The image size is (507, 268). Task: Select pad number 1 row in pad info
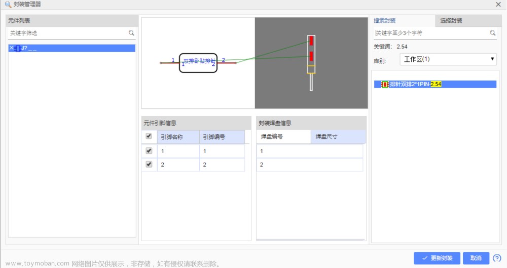coord(310,151)
